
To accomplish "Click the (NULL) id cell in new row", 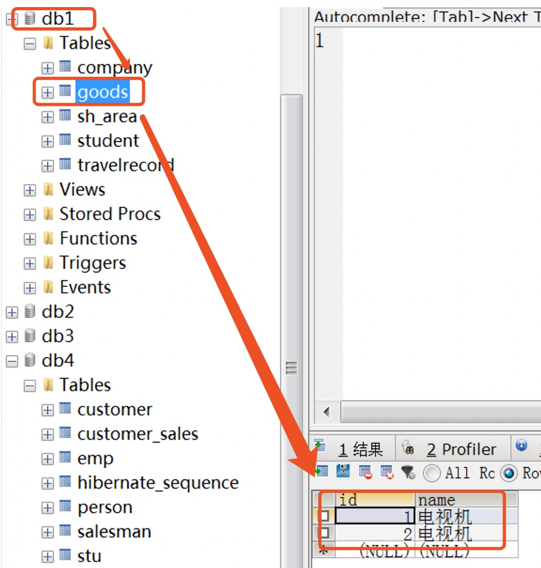I will pos(375,551).
